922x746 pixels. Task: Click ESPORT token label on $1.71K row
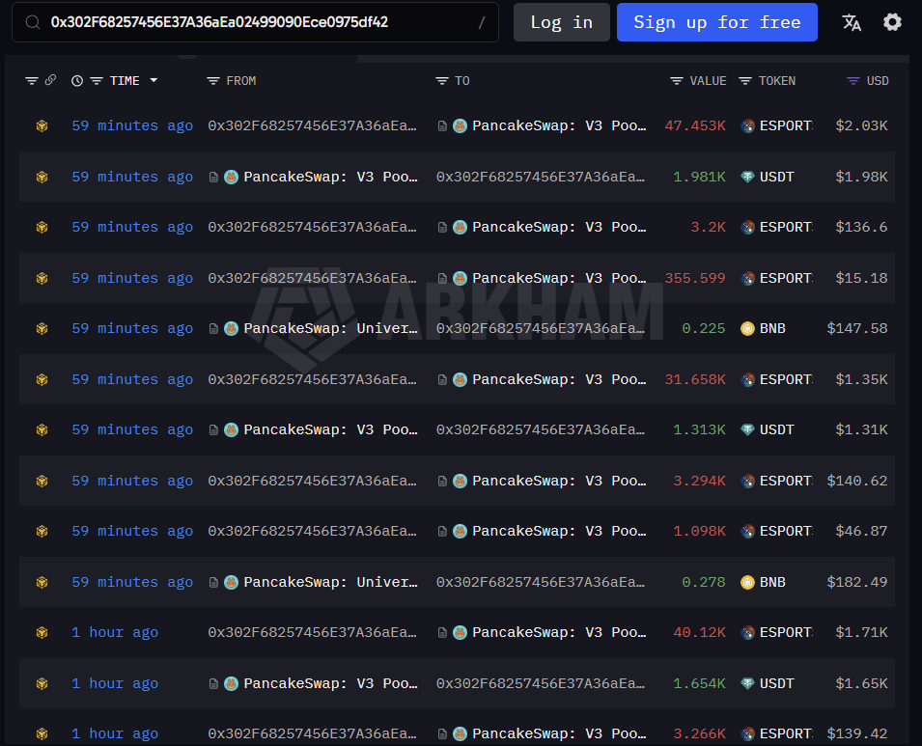(x=786, y=632)
